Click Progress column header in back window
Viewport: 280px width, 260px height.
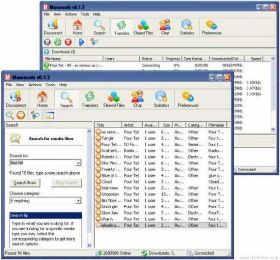click(x=172, y=59)
